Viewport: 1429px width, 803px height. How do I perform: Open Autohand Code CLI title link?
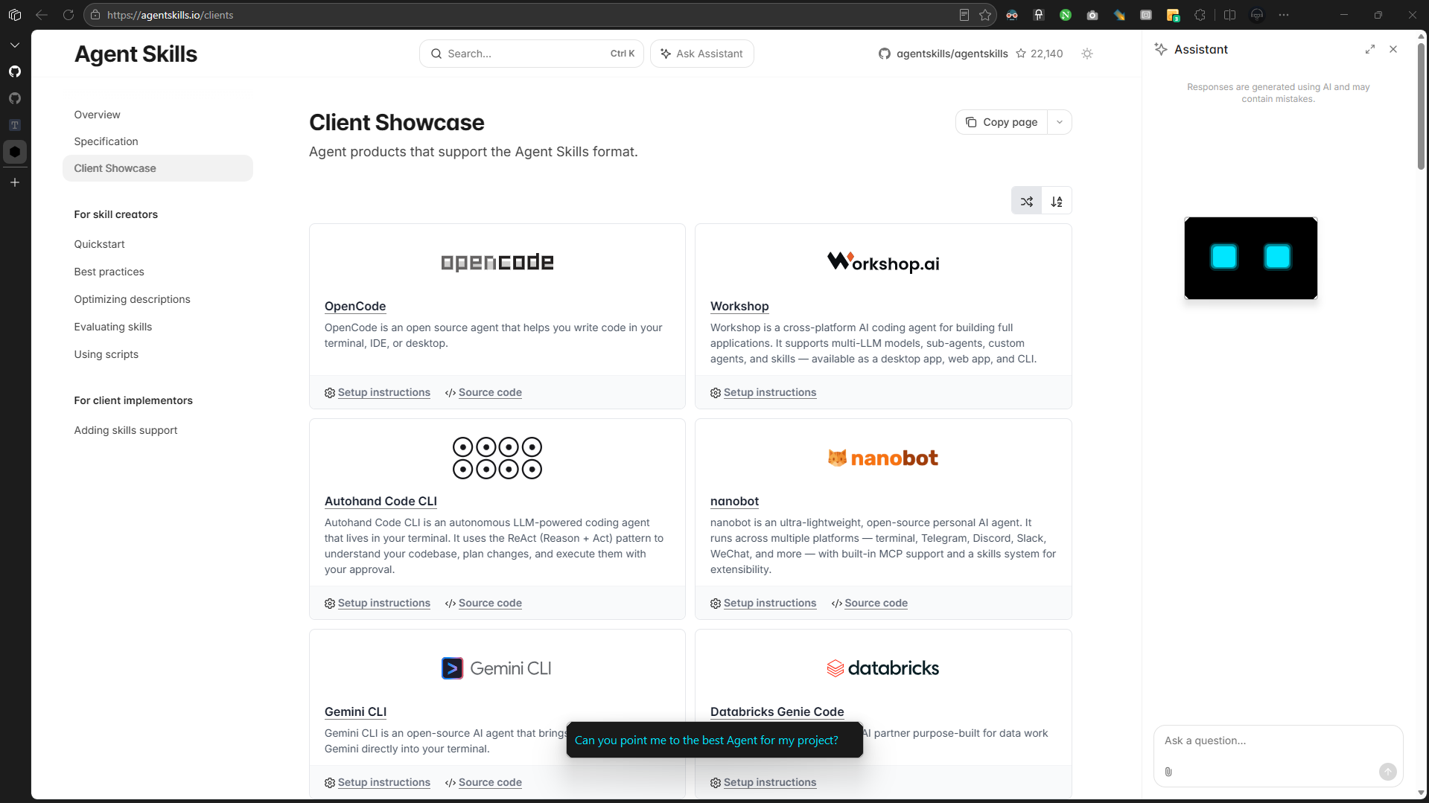(x=381, y=501)
